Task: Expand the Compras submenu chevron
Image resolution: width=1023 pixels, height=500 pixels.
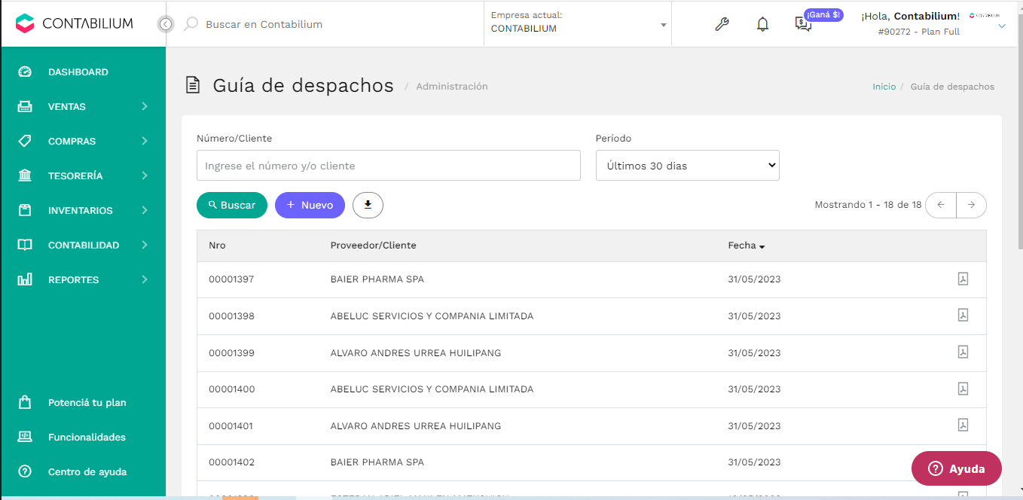Action: (x=145, y=141)
